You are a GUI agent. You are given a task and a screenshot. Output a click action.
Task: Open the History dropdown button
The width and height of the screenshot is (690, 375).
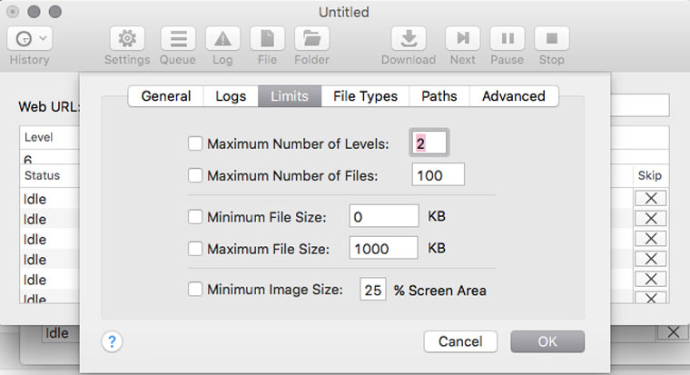pyautogui.click(x=29, y=39)
